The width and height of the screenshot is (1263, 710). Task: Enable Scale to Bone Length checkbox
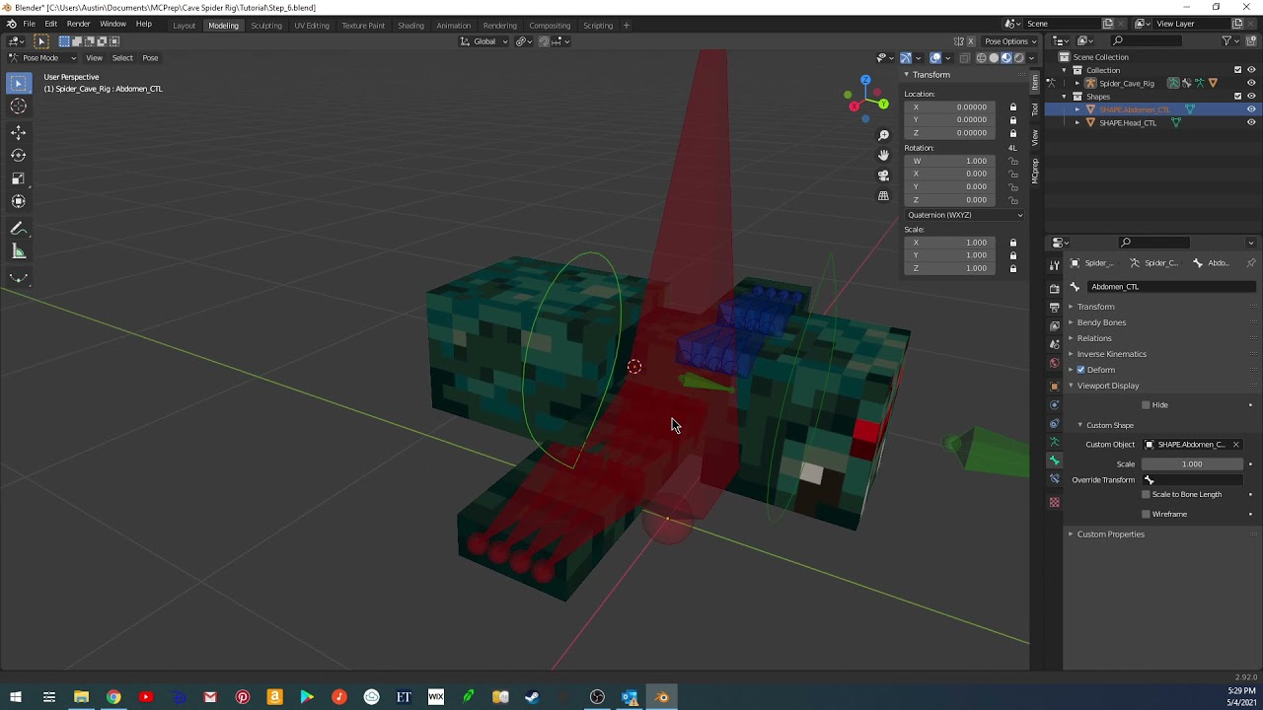tap(1146, 494)
